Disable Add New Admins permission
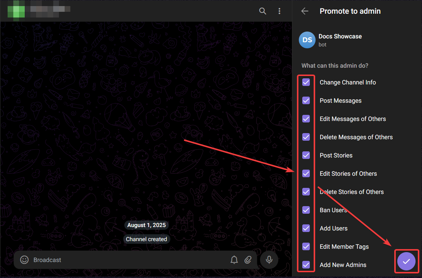This screenshot has width=422, height=278. point(306,265)
